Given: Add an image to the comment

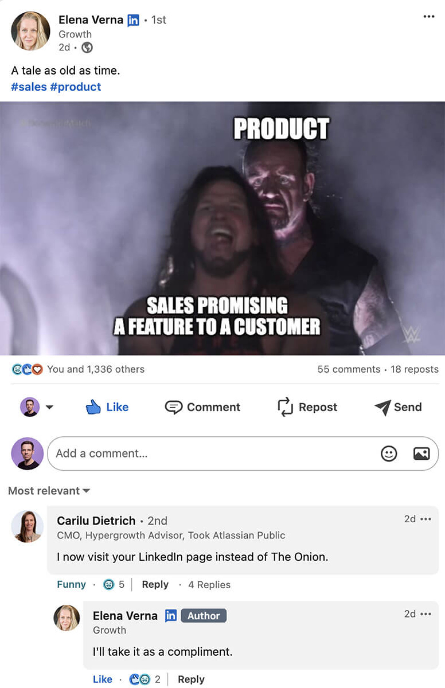Looking at the screenshot, I should point(422,453).
